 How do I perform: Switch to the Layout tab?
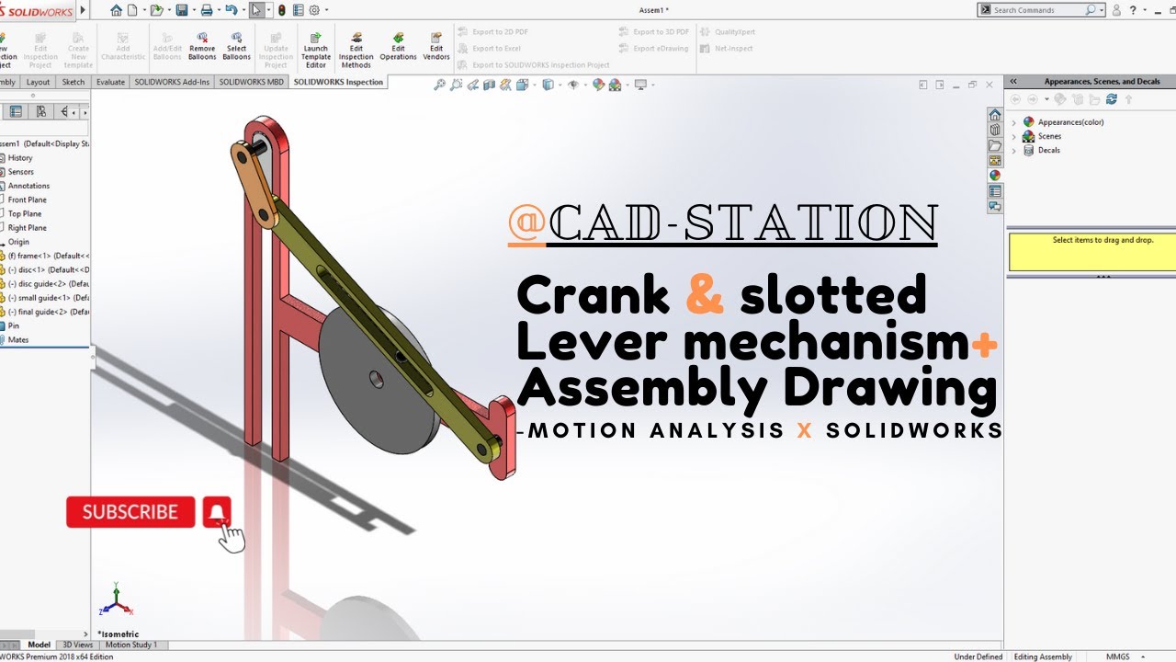pyautogui.click(x=38, y=82)
